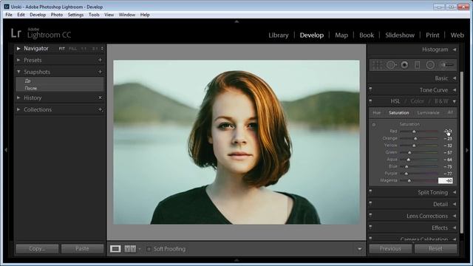This screenshot has width=473, height=266.
Task: Select the Radial Filter tool
Action: (x=430, y=65)
